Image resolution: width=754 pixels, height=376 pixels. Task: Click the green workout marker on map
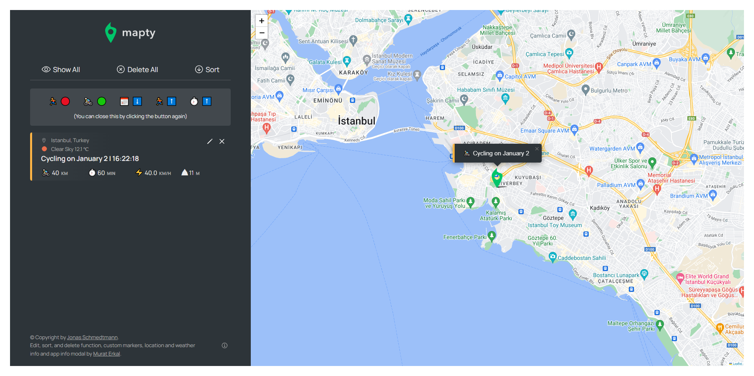[x=497, y=177]
